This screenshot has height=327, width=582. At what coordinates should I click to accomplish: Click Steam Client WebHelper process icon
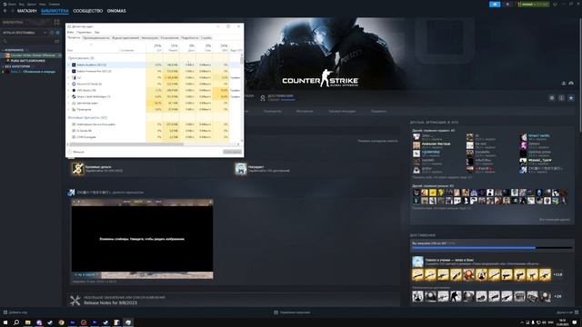click(x=74, y=96)
